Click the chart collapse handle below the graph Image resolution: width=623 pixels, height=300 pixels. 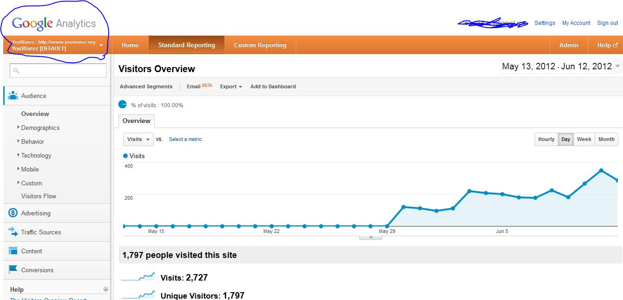tap(371, 238)
